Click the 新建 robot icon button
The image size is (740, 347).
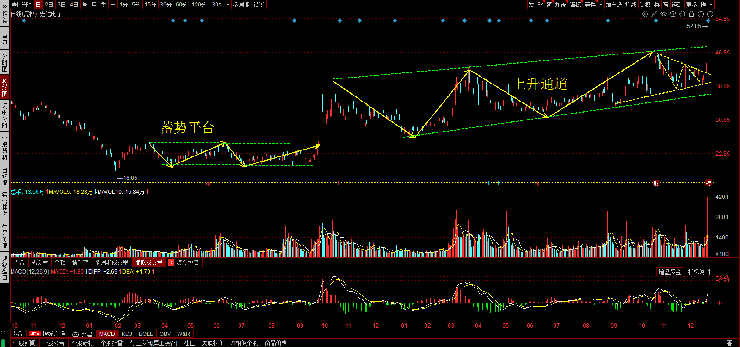tap(82, 334)
